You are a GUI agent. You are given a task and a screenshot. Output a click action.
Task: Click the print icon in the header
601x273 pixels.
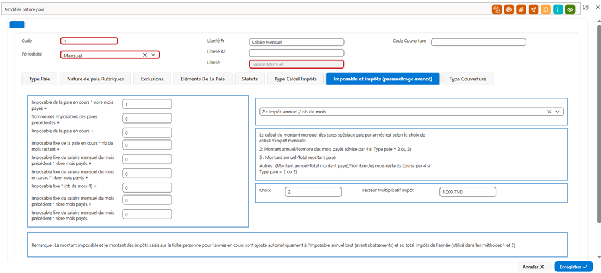pyautogui.click(x=509, y=9)
